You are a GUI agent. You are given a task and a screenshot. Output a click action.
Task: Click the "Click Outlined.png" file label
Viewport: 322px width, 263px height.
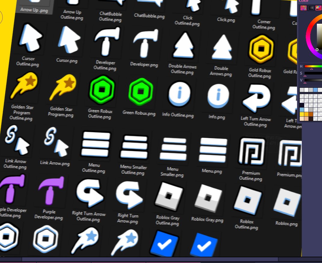[x=187, y=20]
